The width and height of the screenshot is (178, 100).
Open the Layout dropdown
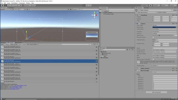pos(173,6)
